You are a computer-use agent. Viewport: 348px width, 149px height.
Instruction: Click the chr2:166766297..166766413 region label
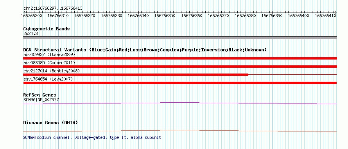53,9
